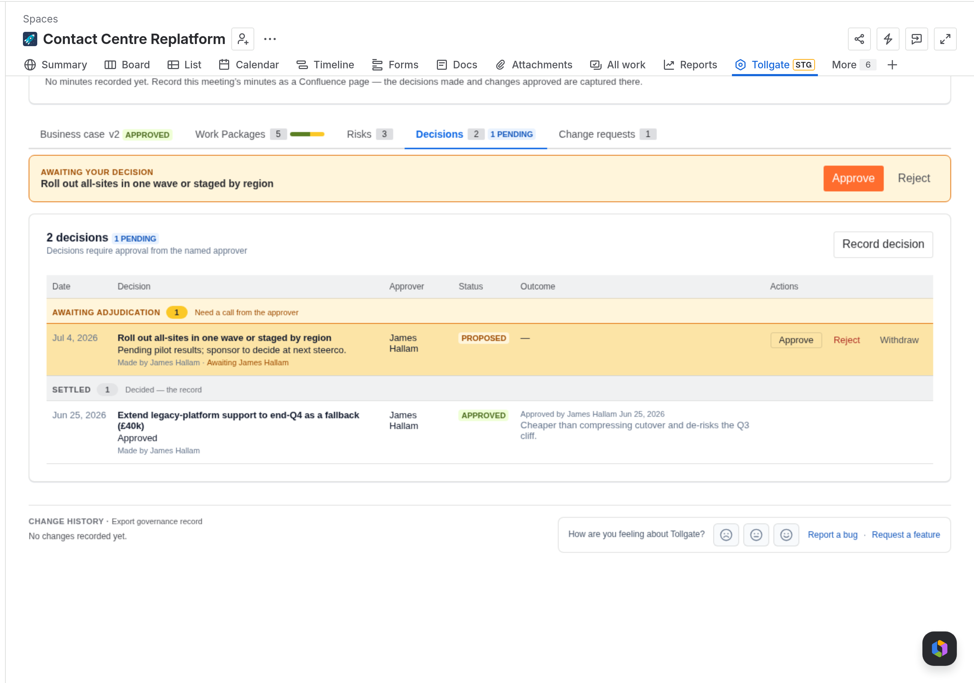Switch to the Board tab

127,65
